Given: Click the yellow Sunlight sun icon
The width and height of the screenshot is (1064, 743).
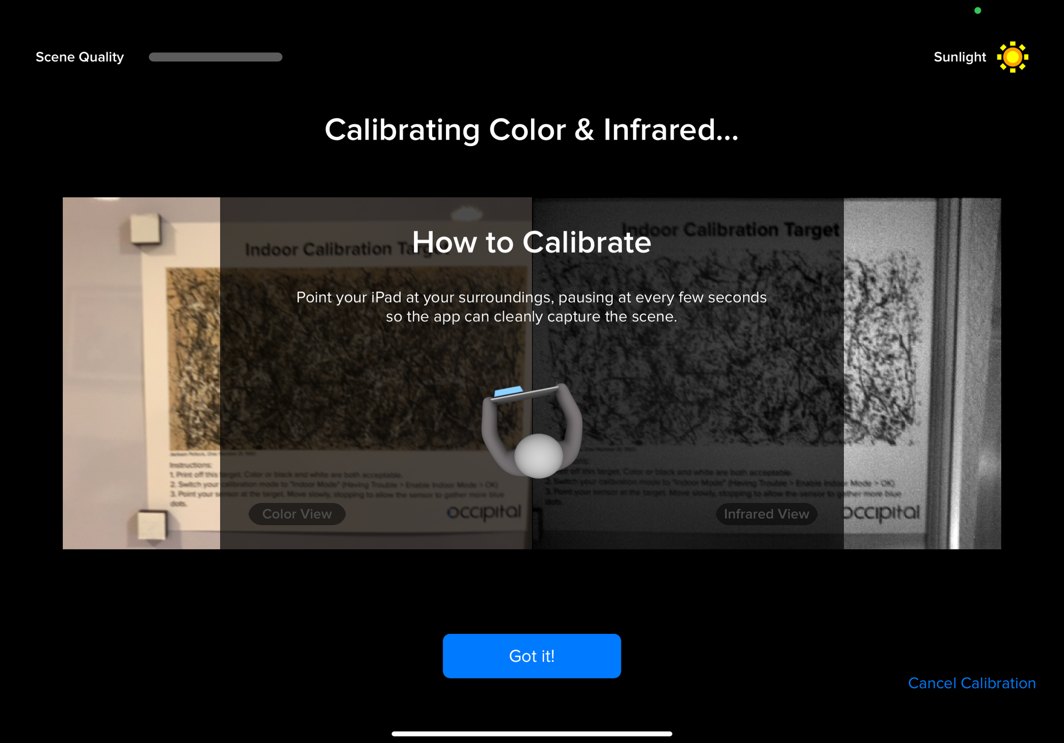Looking at the screenshot, I should (x=1012, y=57).
